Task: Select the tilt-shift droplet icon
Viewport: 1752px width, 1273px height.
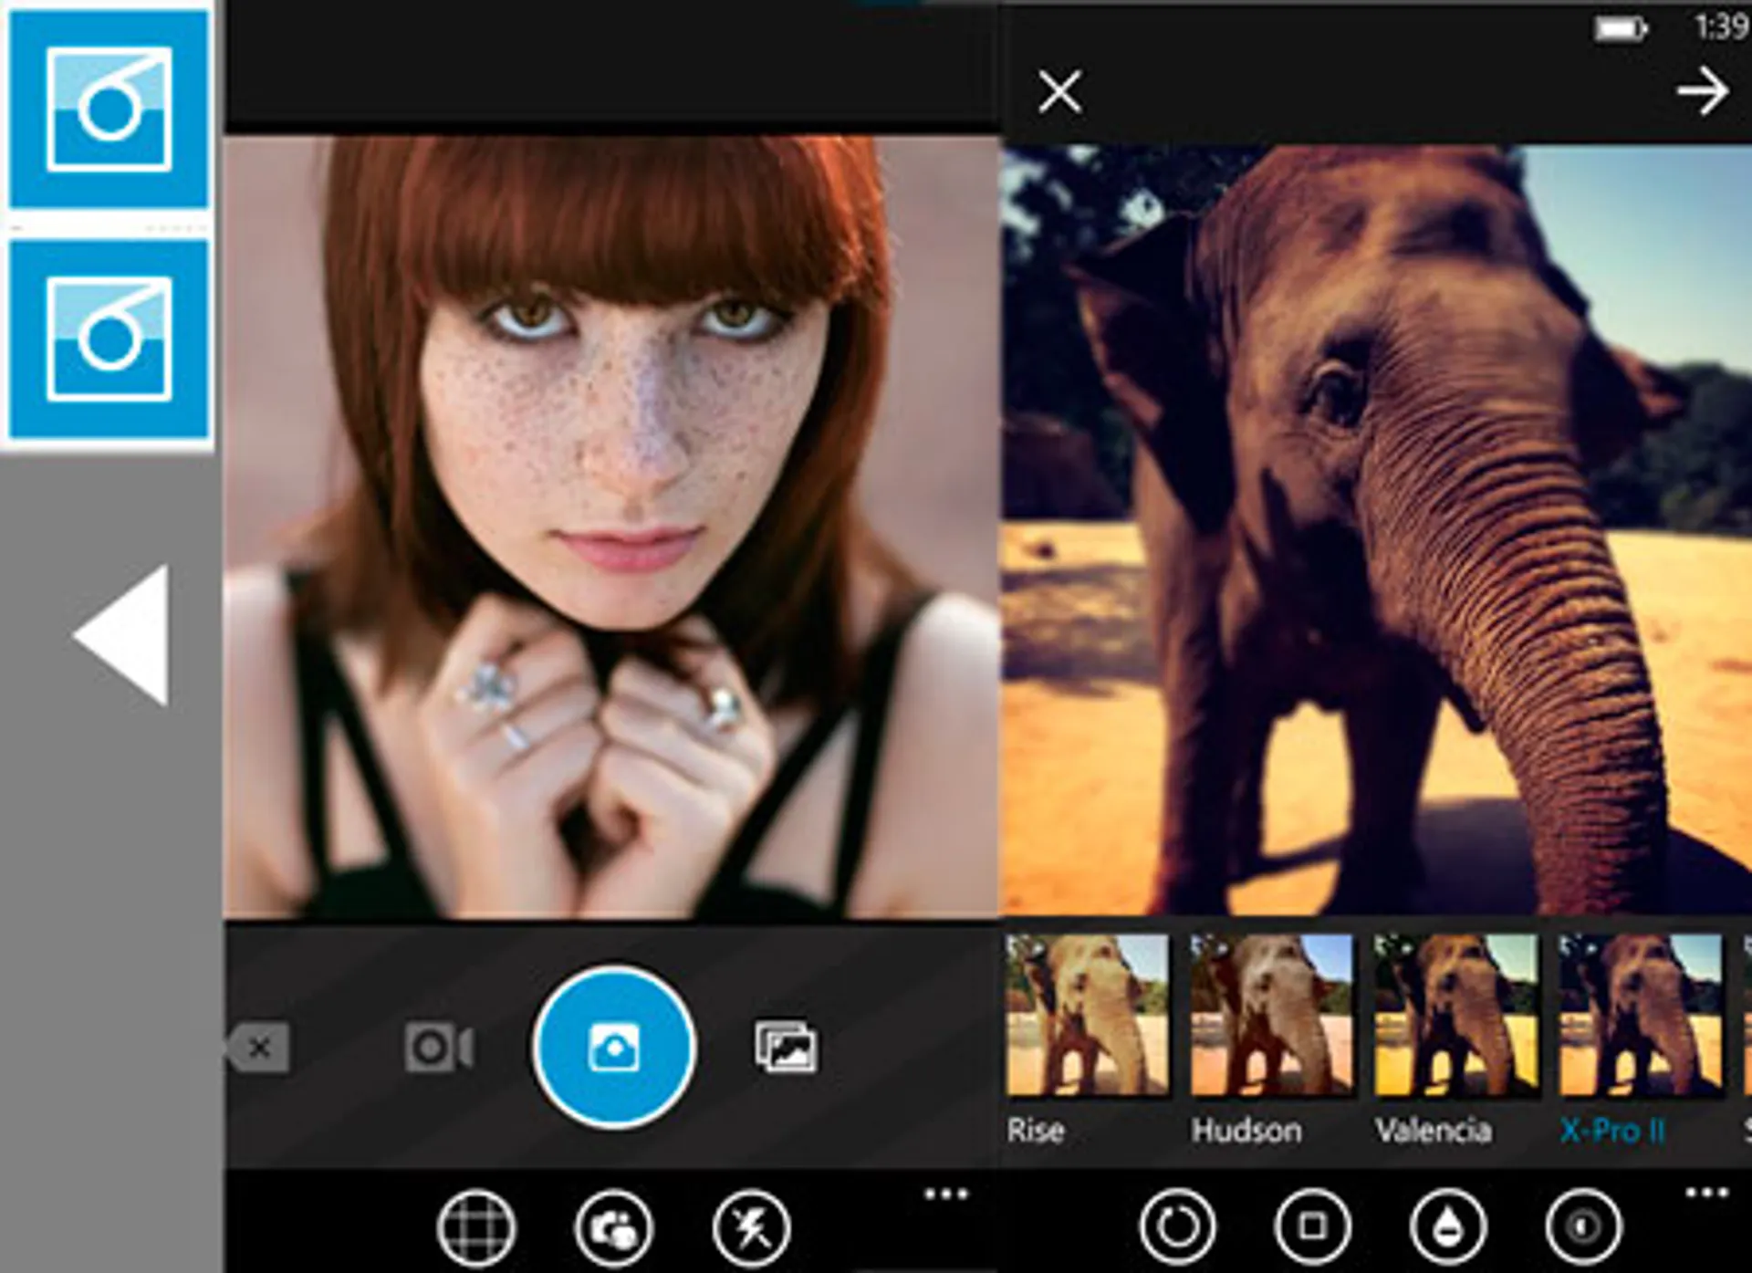Action: (1448, 1226)
